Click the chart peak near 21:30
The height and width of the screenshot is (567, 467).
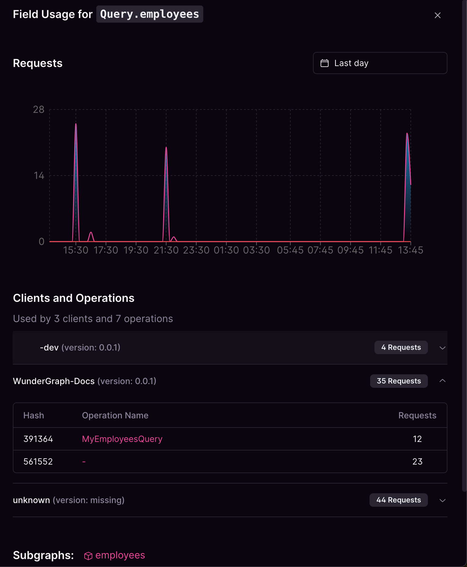coord(166,148)
